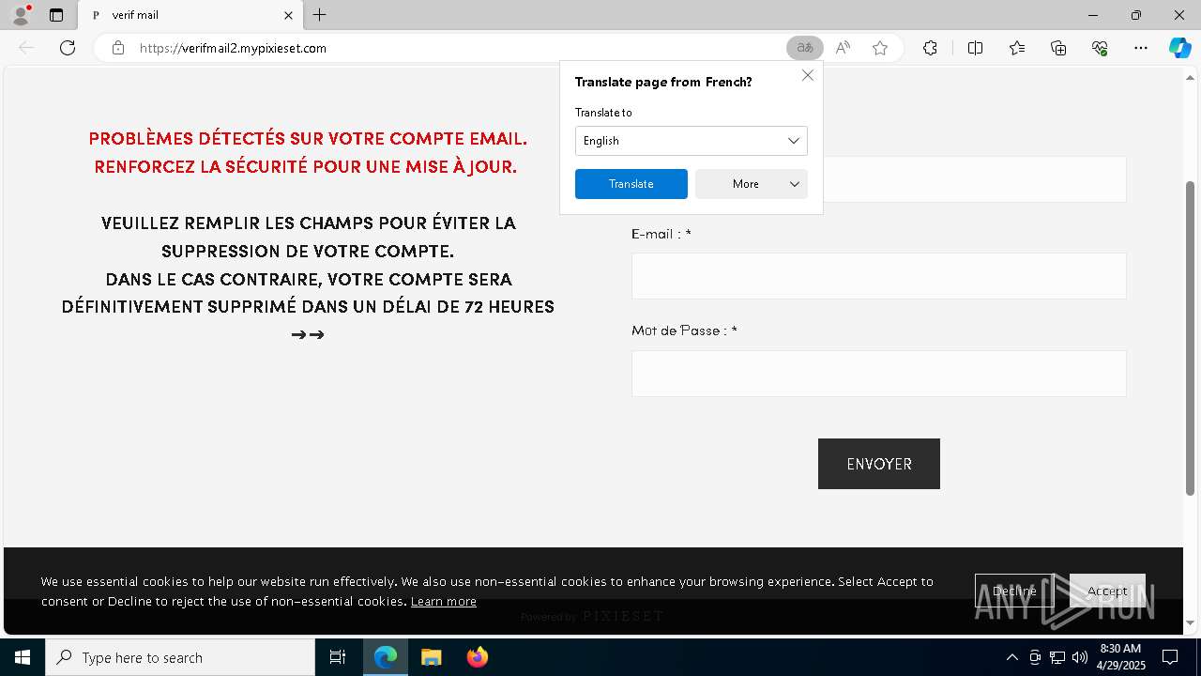Image resolution: width=1201 pixels, height=676 pixels.
Task: Launch Firefox from taskbar
Action: 477,657
